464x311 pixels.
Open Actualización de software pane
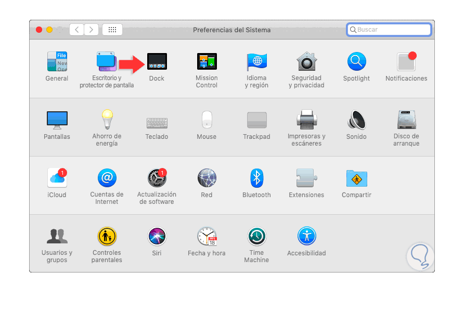[x=157, y=178]
